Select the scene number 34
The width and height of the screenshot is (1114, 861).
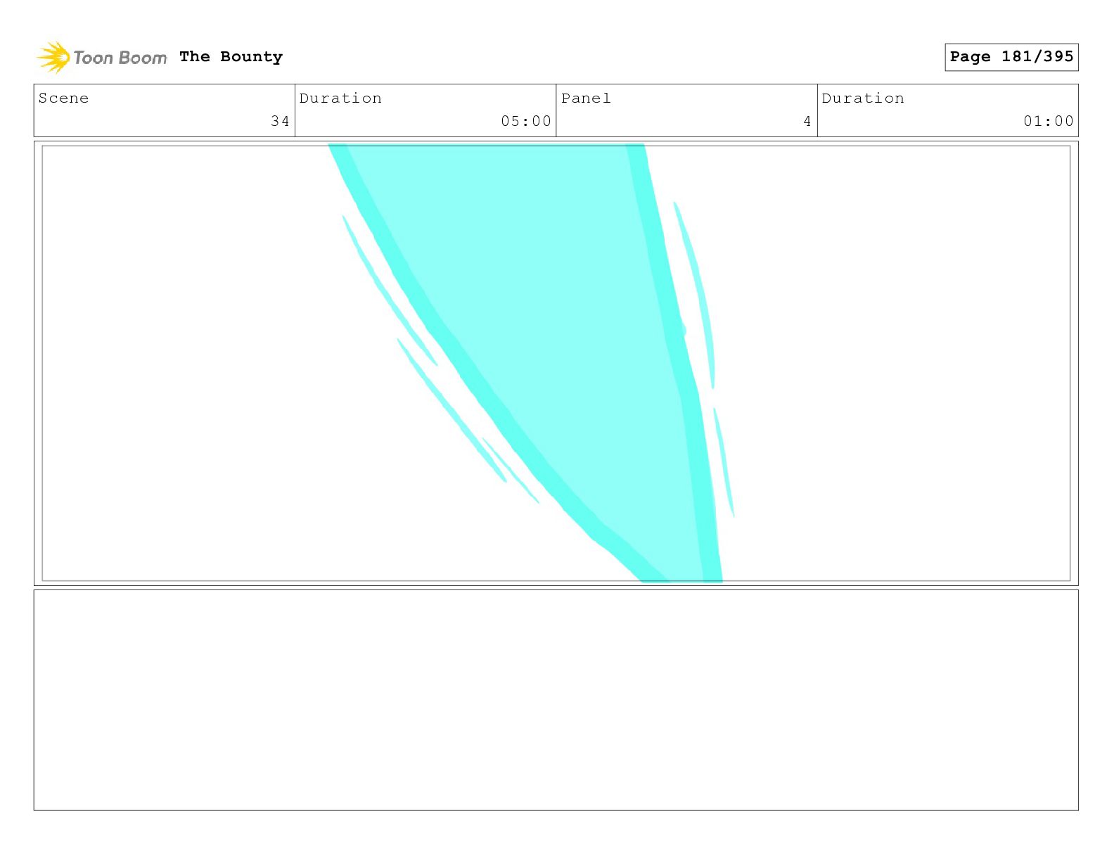point(280,121)
